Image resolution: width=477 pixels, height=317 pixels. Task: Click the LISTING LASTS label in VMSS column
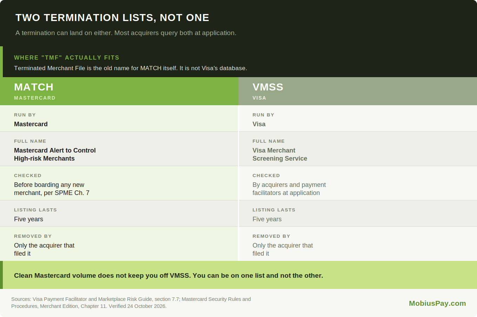[x=274, y=210]
